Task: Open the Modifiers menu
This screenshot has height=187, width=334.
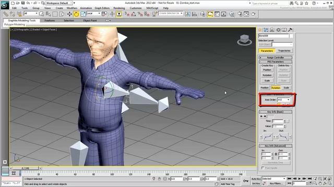Action: coord(72,8)
